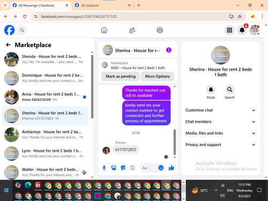268x201 pixels.
Task: Click the Mute bell icon in chat details
Action: (x=211, y=90)
